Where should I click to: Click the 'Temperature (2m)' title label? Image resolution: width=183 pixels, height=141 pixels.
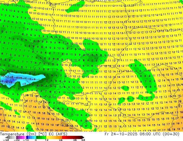pyautogui.click(x=18, y=134)
